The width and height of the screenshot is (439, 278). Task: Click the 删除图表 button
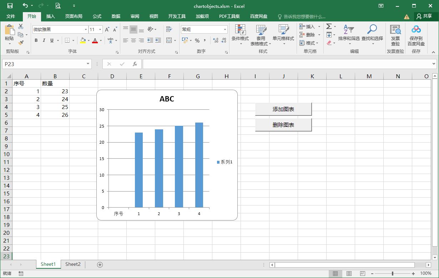pyautogui.click(x=283, y=125)
